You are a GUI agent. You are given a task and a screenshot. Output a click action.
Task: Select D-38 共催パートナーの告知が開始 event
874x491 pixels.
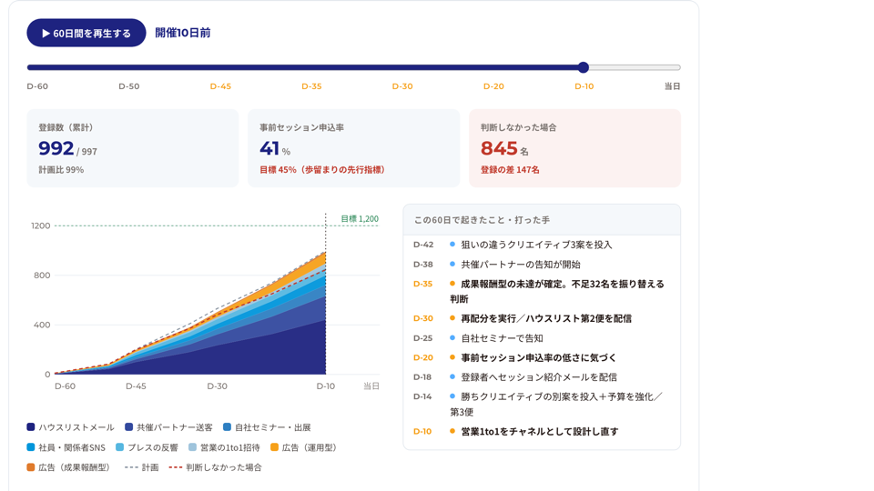[x=541, y=265]
